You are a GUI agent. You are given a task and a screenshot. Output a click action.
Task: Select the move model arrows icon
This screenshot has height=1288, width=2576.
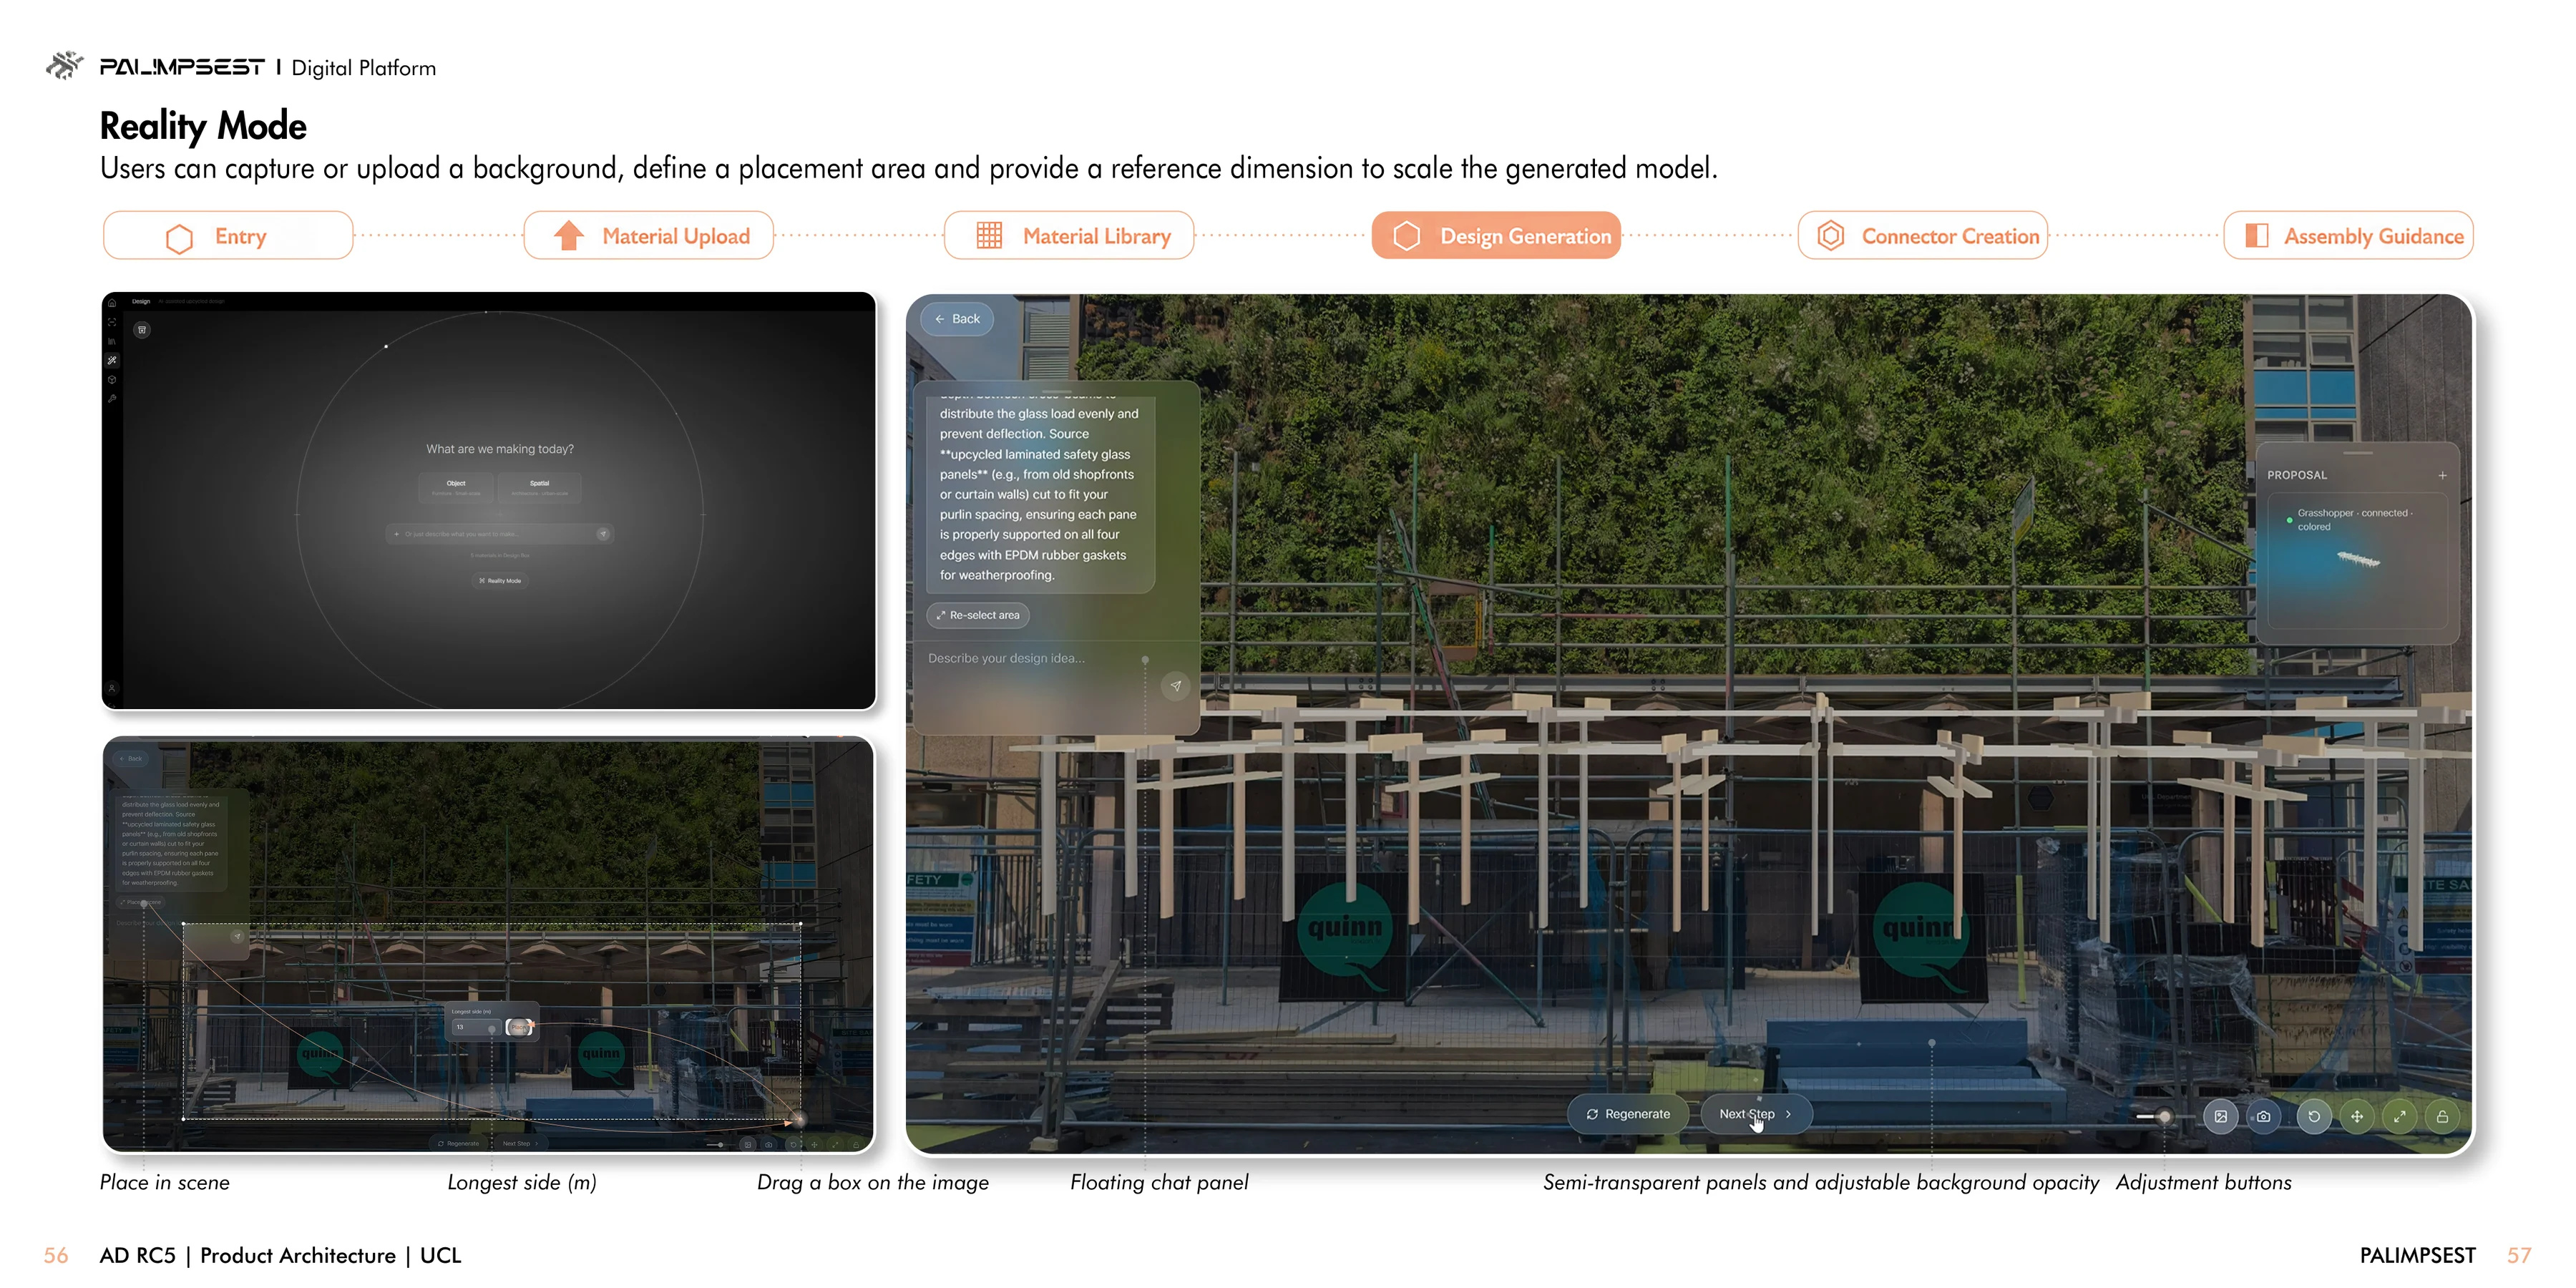pos(2357,1116)
